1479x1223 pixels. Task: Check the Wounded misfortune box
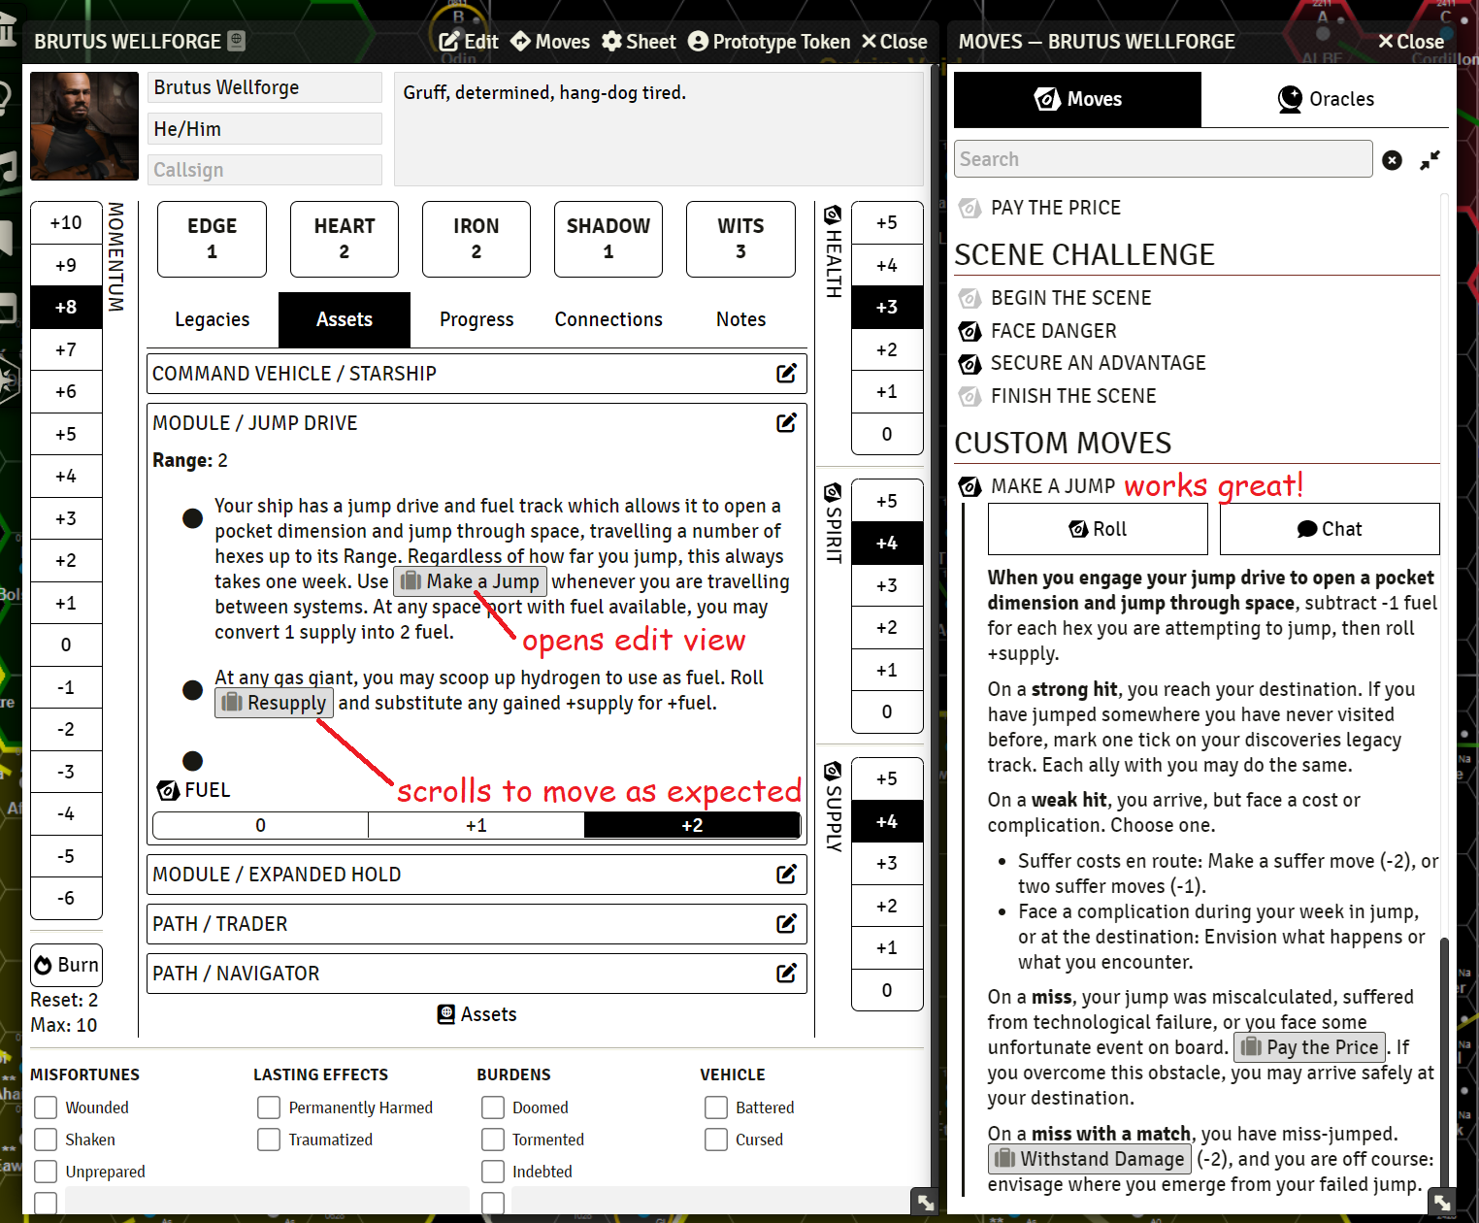[x=45, y=1107]
